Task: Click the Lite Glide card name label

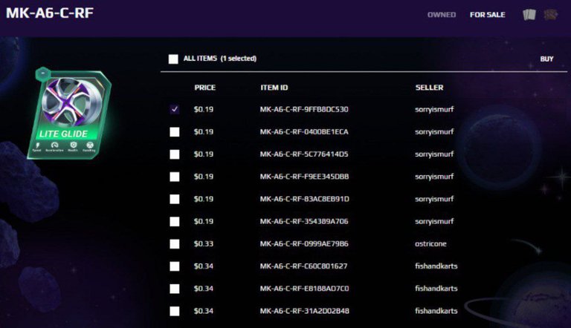Action: click(63, 134)
